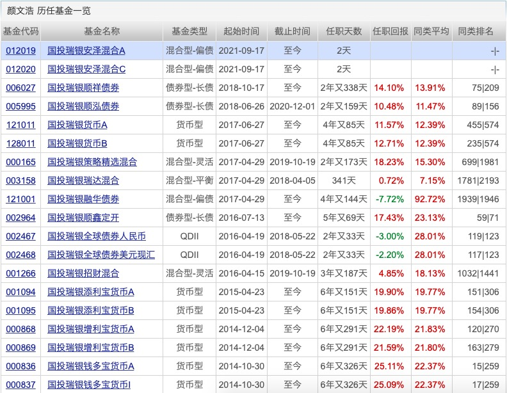Open fund code link 000836

(20, 367)
